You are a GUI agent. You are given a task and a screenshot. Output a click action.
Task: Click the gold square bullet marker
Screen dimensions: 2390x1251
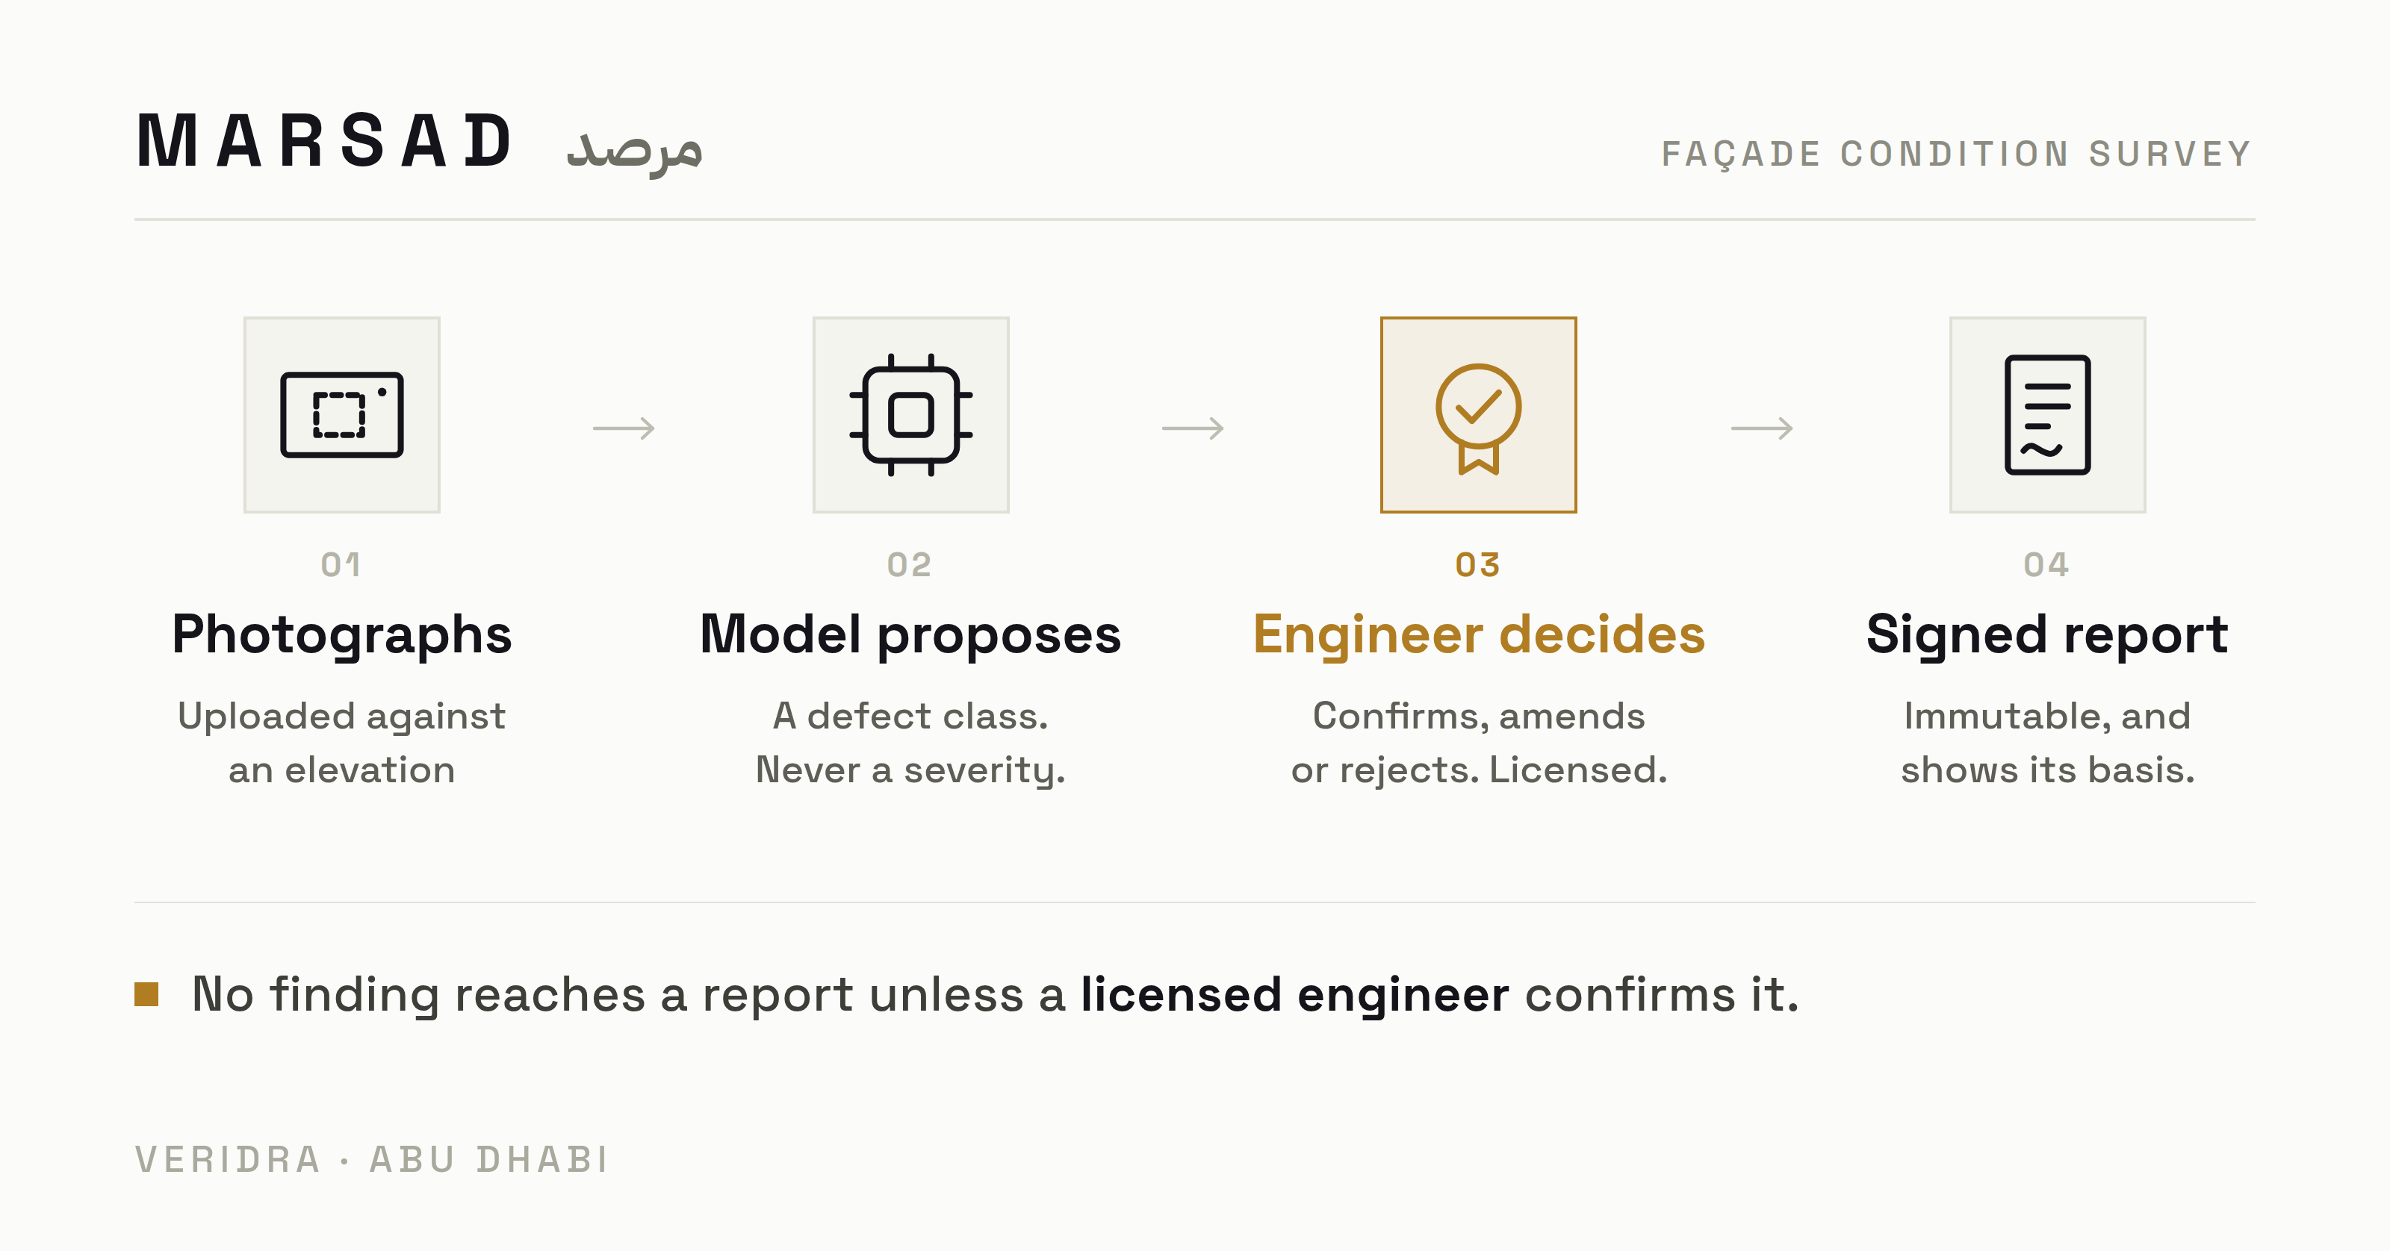(x=146, y=994)
